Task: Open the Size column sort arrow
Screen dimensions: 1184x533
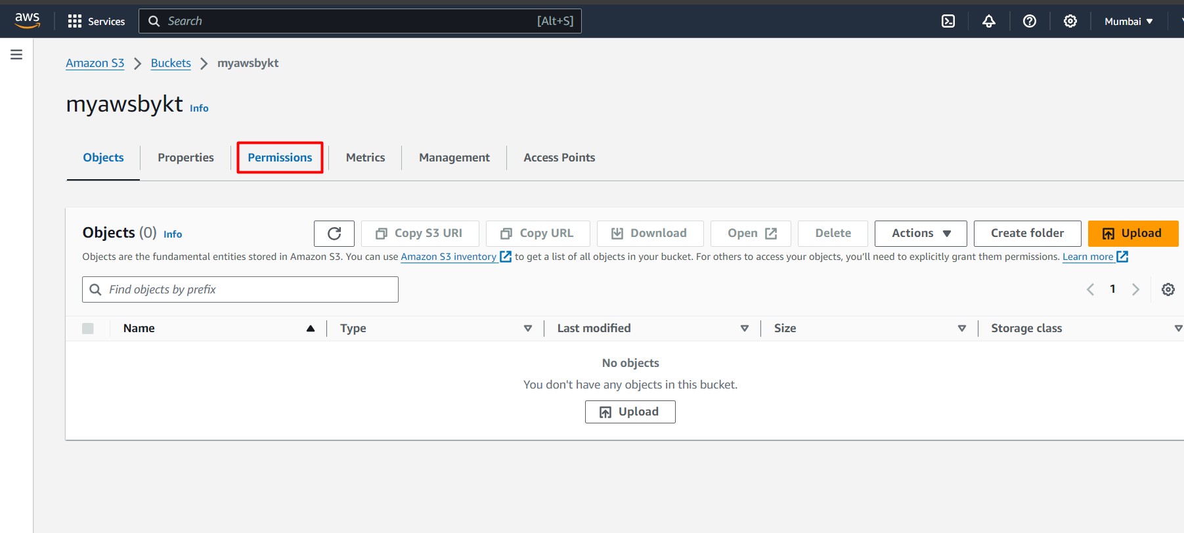Action: pos(962,328)
